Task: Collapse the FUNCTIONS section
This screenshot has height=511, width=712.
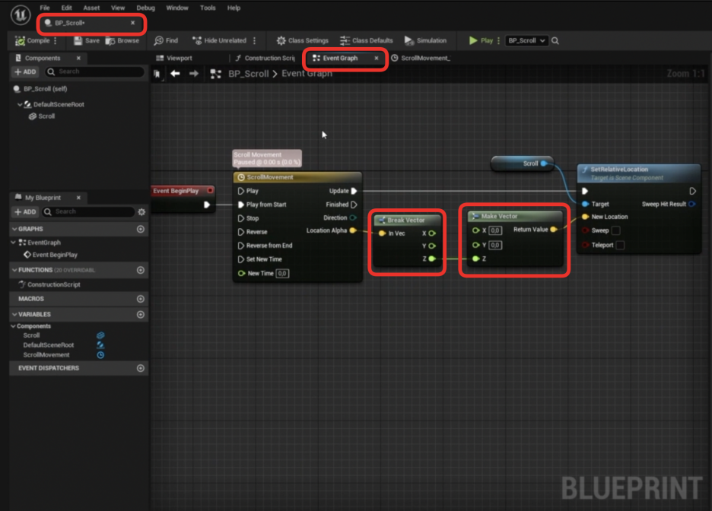Action: click(x=14, y=270)
